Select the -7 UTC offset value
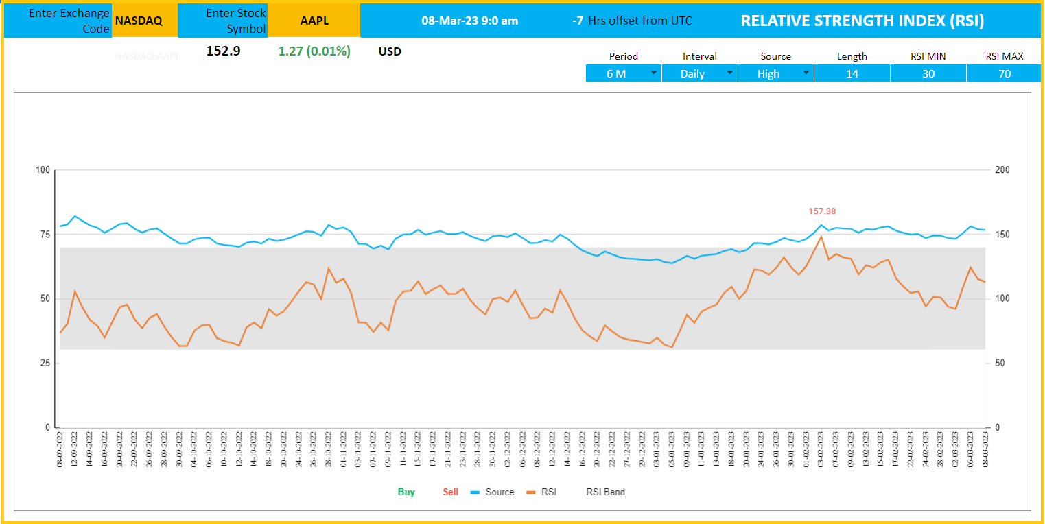 pos(578,21)
